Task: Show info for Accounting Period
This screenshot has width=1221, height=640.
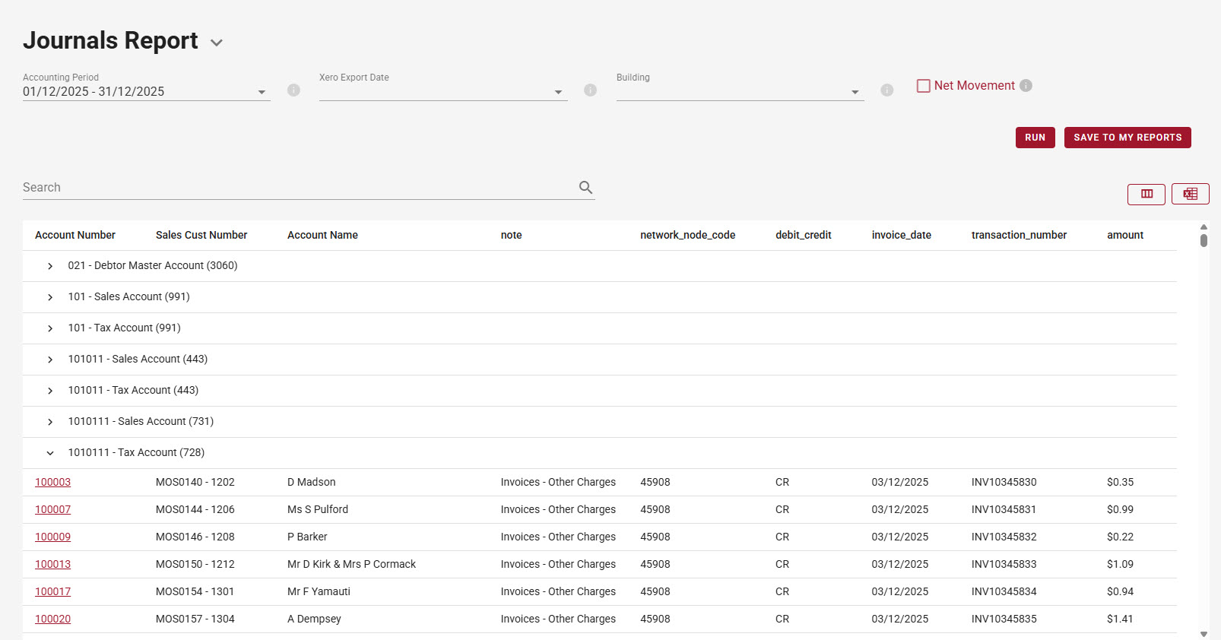Action: pyautogui.click(x=293, y=90)
